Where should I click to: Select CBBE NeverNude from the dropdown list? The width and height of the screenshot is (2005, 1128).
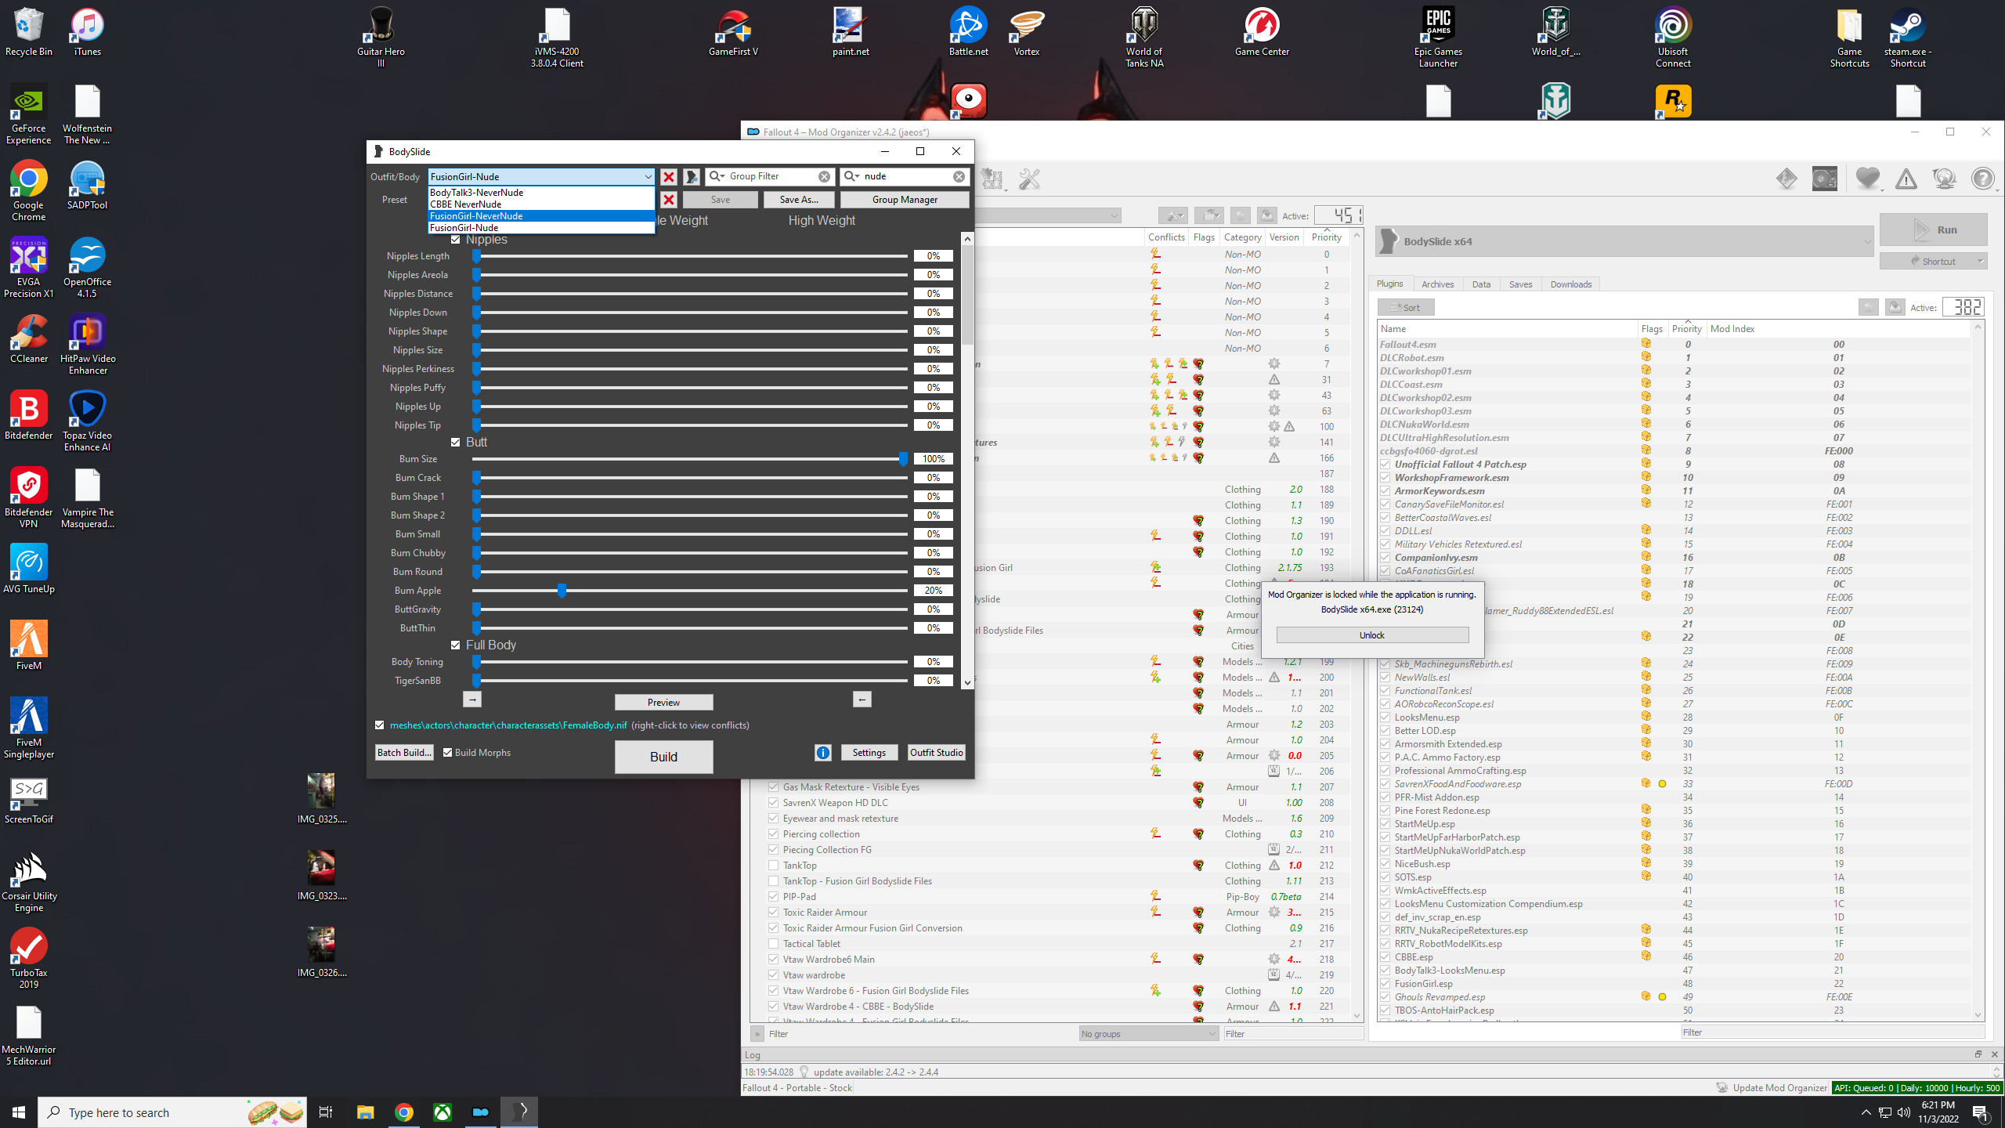pos(466,204)
